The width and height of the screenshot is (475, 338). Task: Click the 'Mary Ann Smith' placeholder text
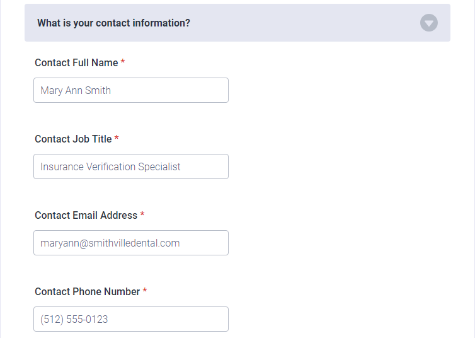[76, 91]
